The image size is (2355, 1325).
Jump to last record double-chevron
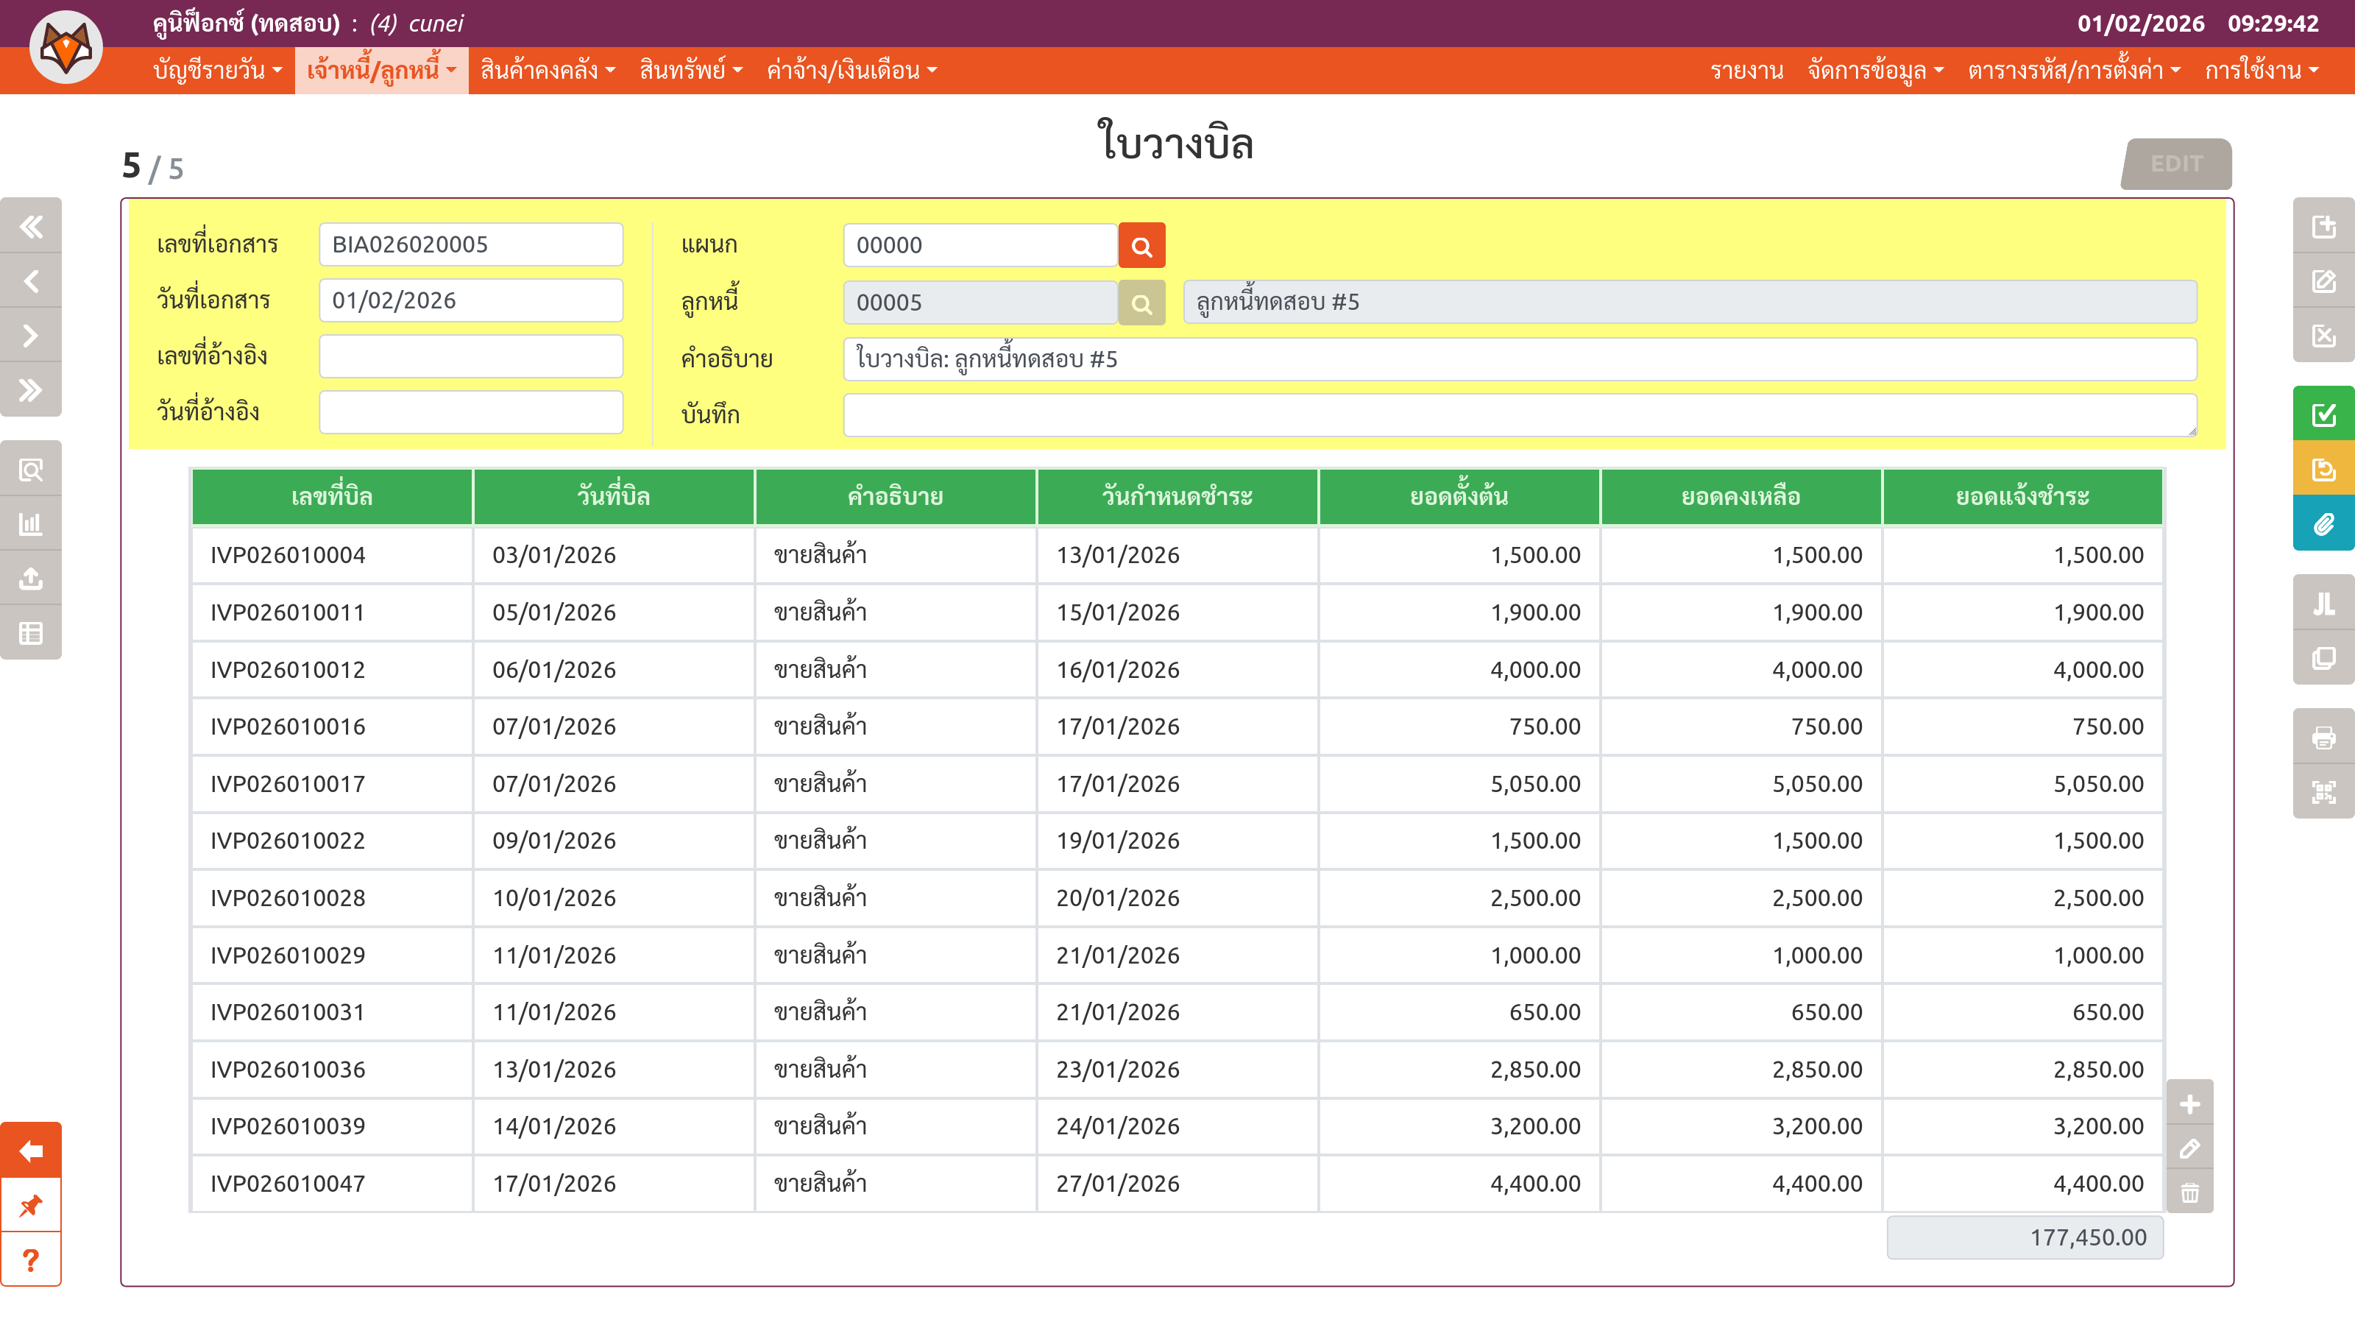(x=31, y=390)
